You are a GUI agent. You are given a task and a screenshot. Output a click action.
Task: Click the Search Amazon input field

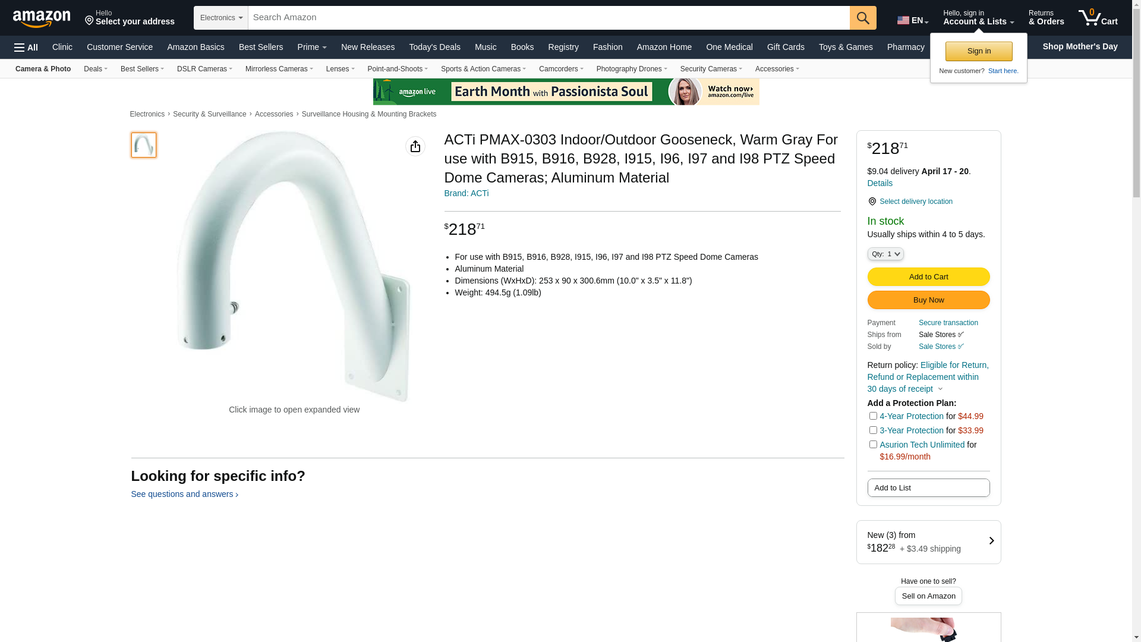(549, 18)
